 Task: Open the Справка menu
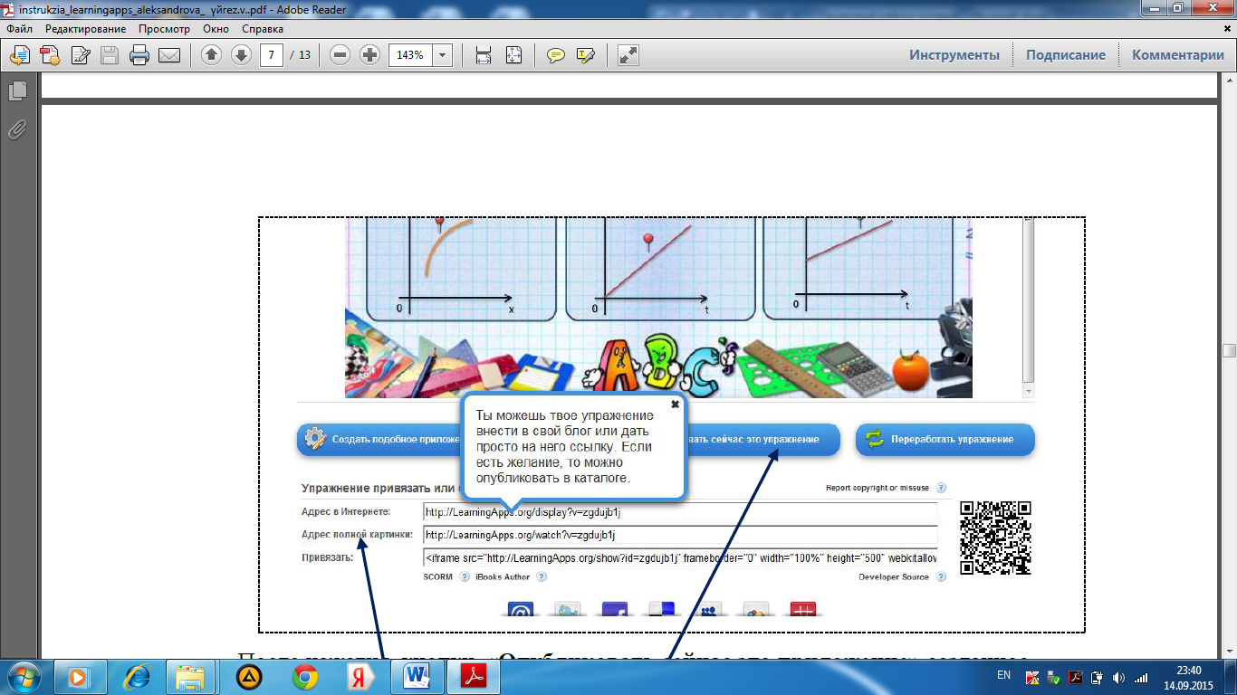click(263, 29)
